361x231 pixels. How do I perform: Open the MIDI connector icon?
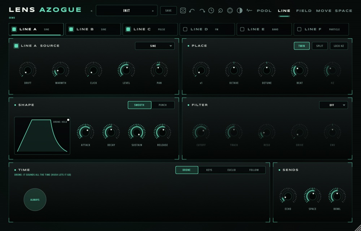click(x=230, y=10)
